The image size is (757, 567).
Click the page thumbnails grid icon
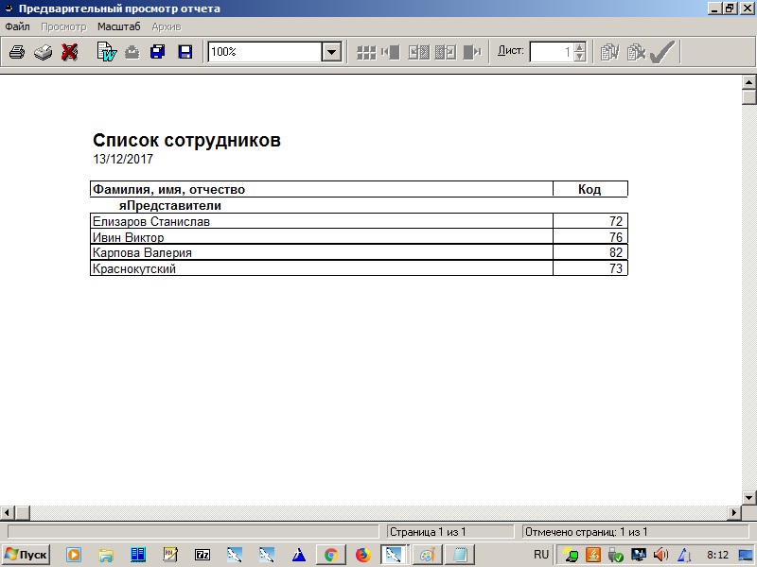point(366,52)
